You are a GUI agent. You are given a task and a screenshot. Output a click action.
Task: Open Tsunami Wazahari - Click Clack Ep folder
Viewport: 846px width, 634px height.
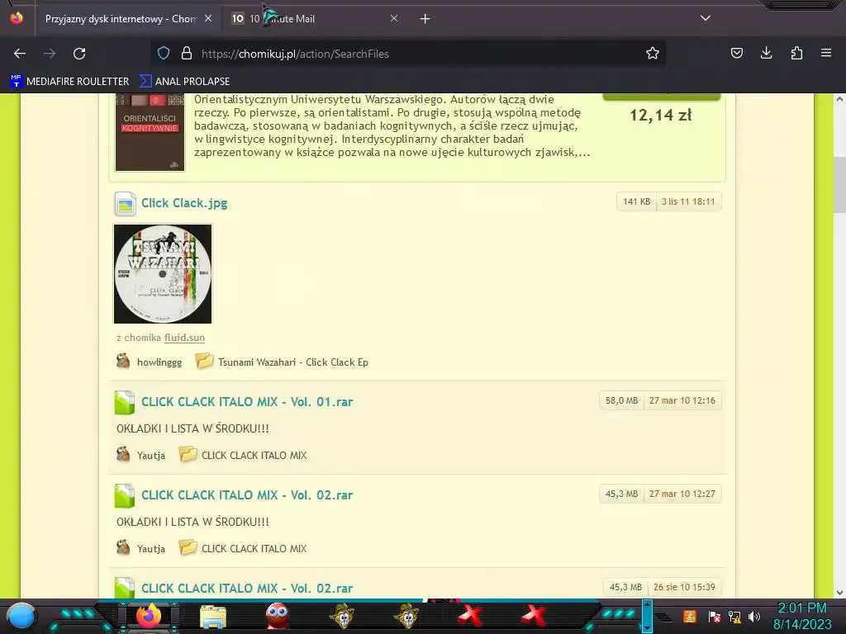[x=293, y=362]
